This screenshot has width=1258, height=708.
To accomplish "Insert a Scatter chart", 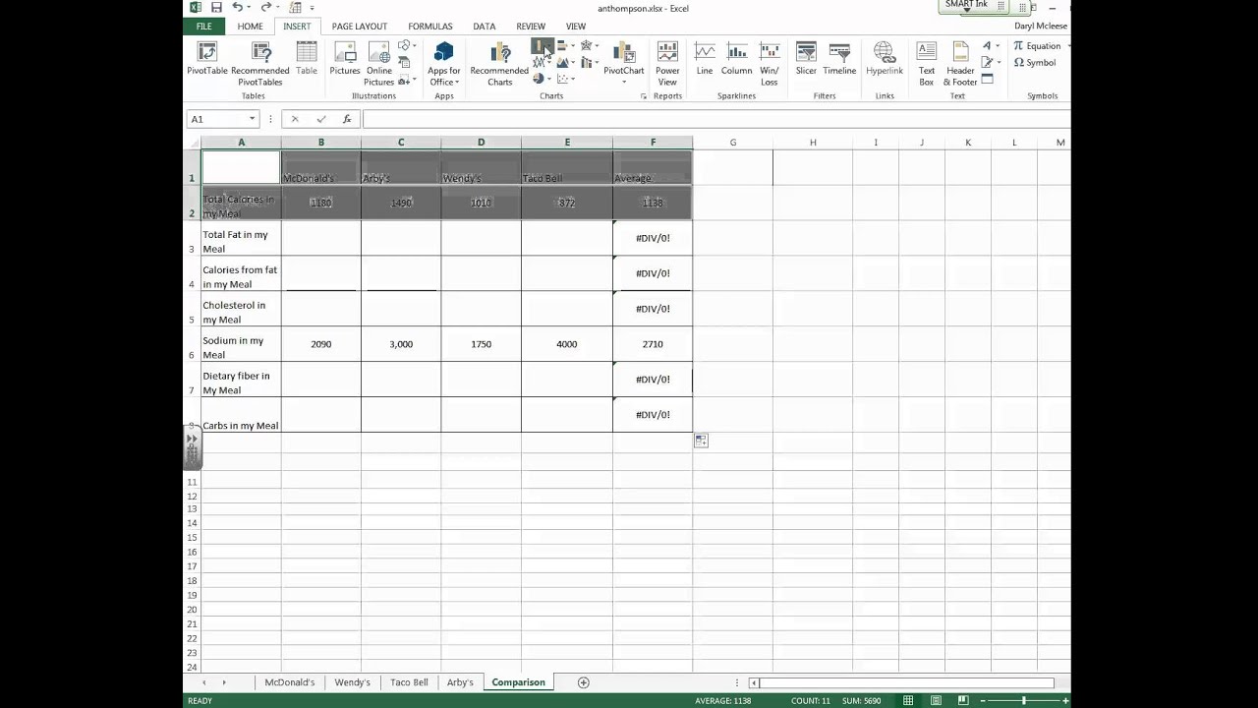I will pyautogui.click(x=565, y=80).
